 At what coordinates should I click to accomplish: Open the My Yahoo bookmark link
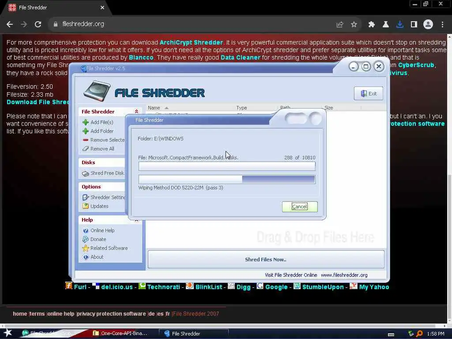tap(374, 287)
